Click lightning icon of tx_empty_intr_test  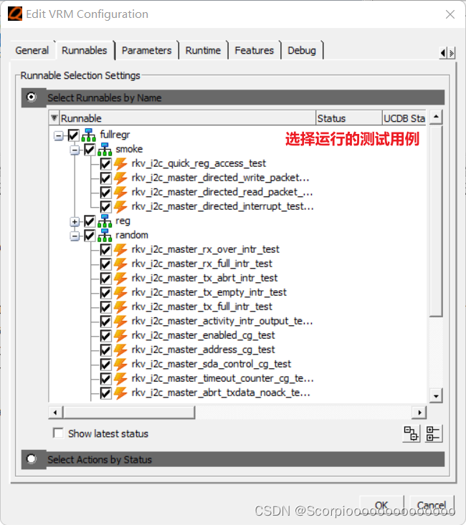click(120, 293)
